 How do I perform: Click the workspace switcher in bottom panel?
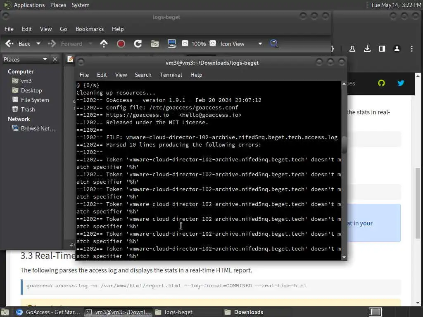tap(375, 312)
